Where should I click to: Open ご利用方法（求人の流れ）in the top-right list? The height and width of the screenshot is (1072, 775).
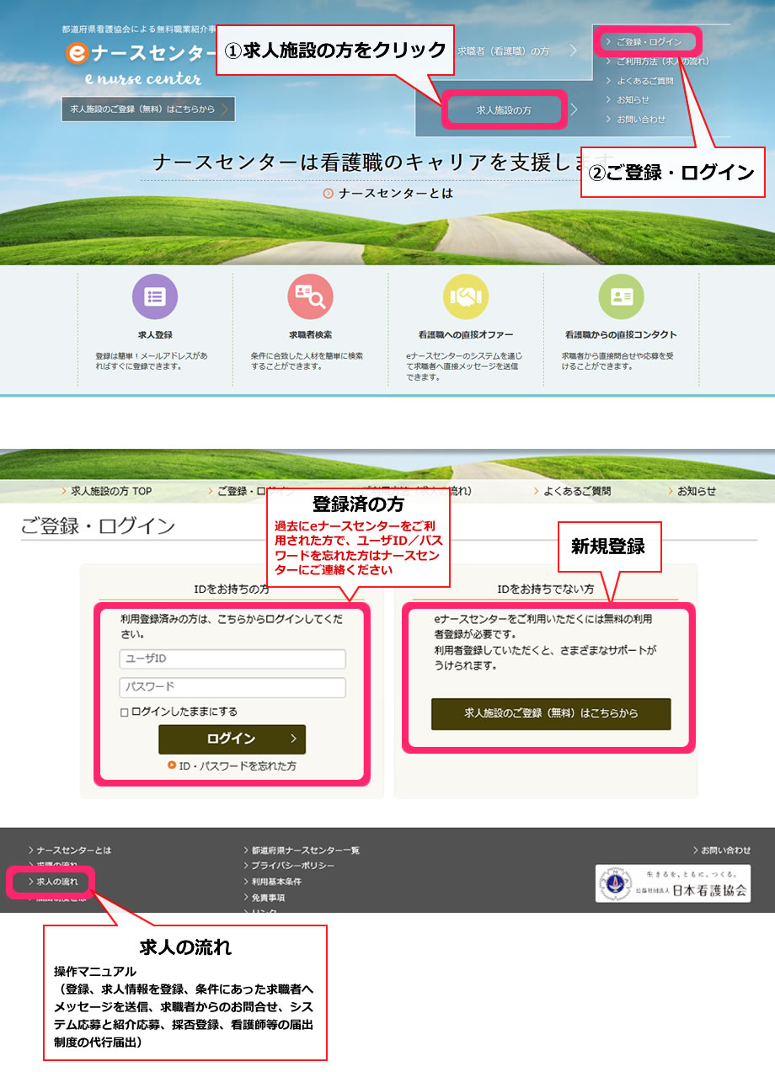point(662,61)
